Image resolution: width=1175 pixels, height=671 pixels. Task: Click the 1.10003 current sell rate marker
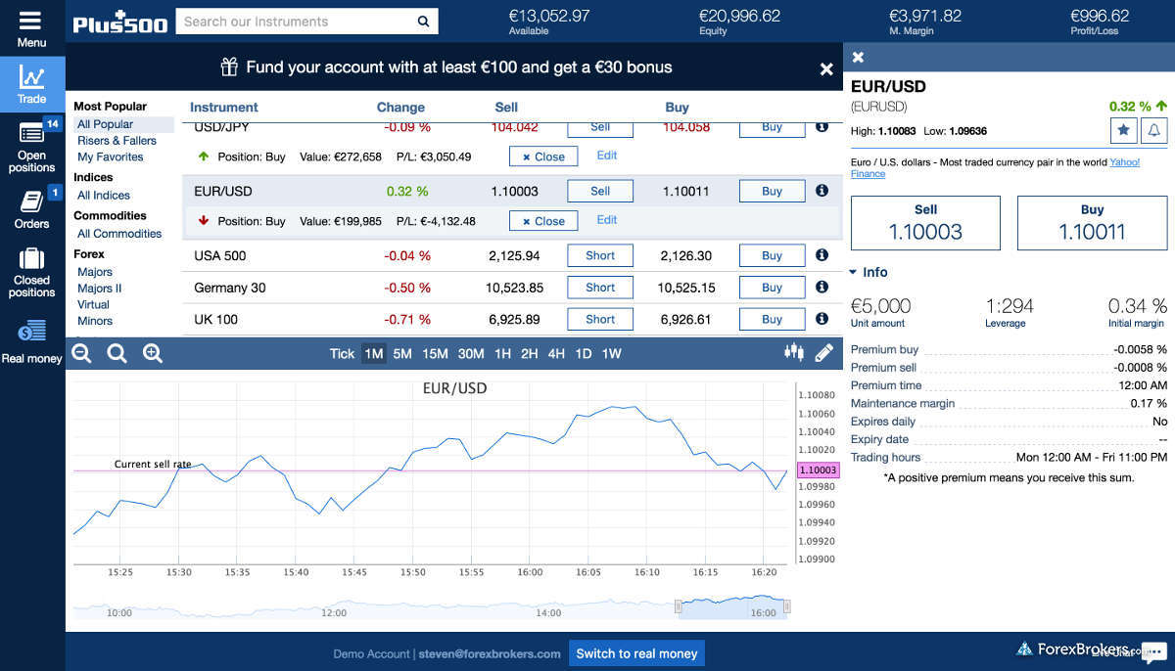[x=819, y=470]
